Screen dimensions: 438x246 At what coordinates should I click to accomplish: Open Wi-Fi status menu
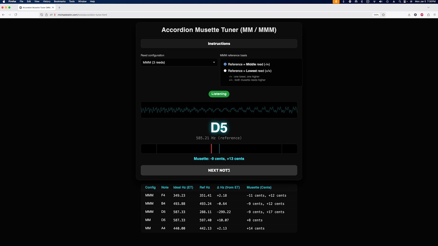click(374, 1)
